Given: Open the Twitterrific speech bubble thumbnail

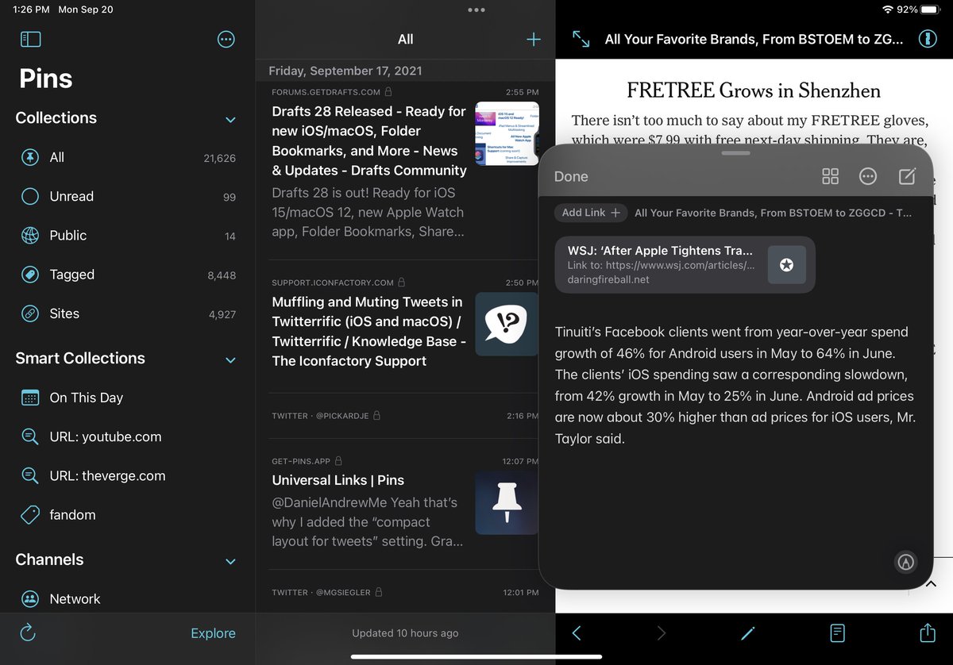Looking at the screenshot, I should 507,324.
